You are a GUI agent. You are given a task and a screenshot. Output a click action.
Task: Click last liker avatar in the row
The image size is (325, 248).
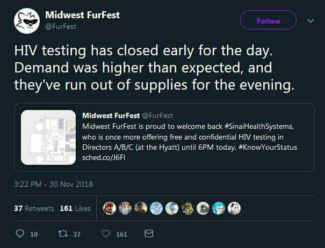235,209
